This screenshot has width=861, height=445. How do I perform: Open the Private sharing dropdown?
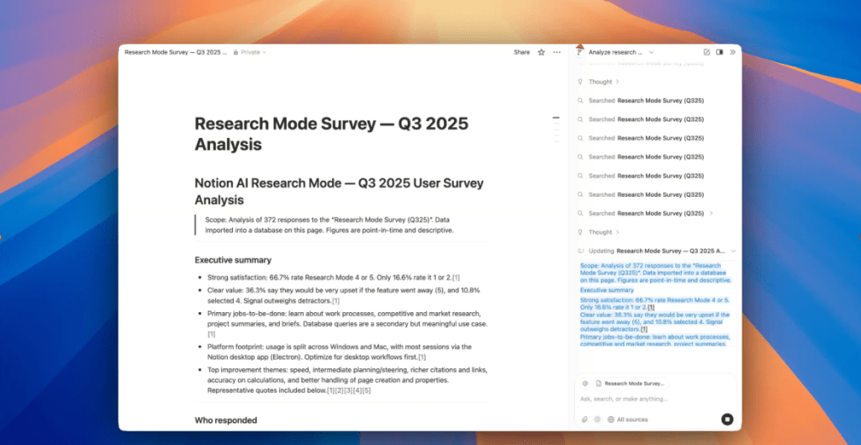(249, 52)
